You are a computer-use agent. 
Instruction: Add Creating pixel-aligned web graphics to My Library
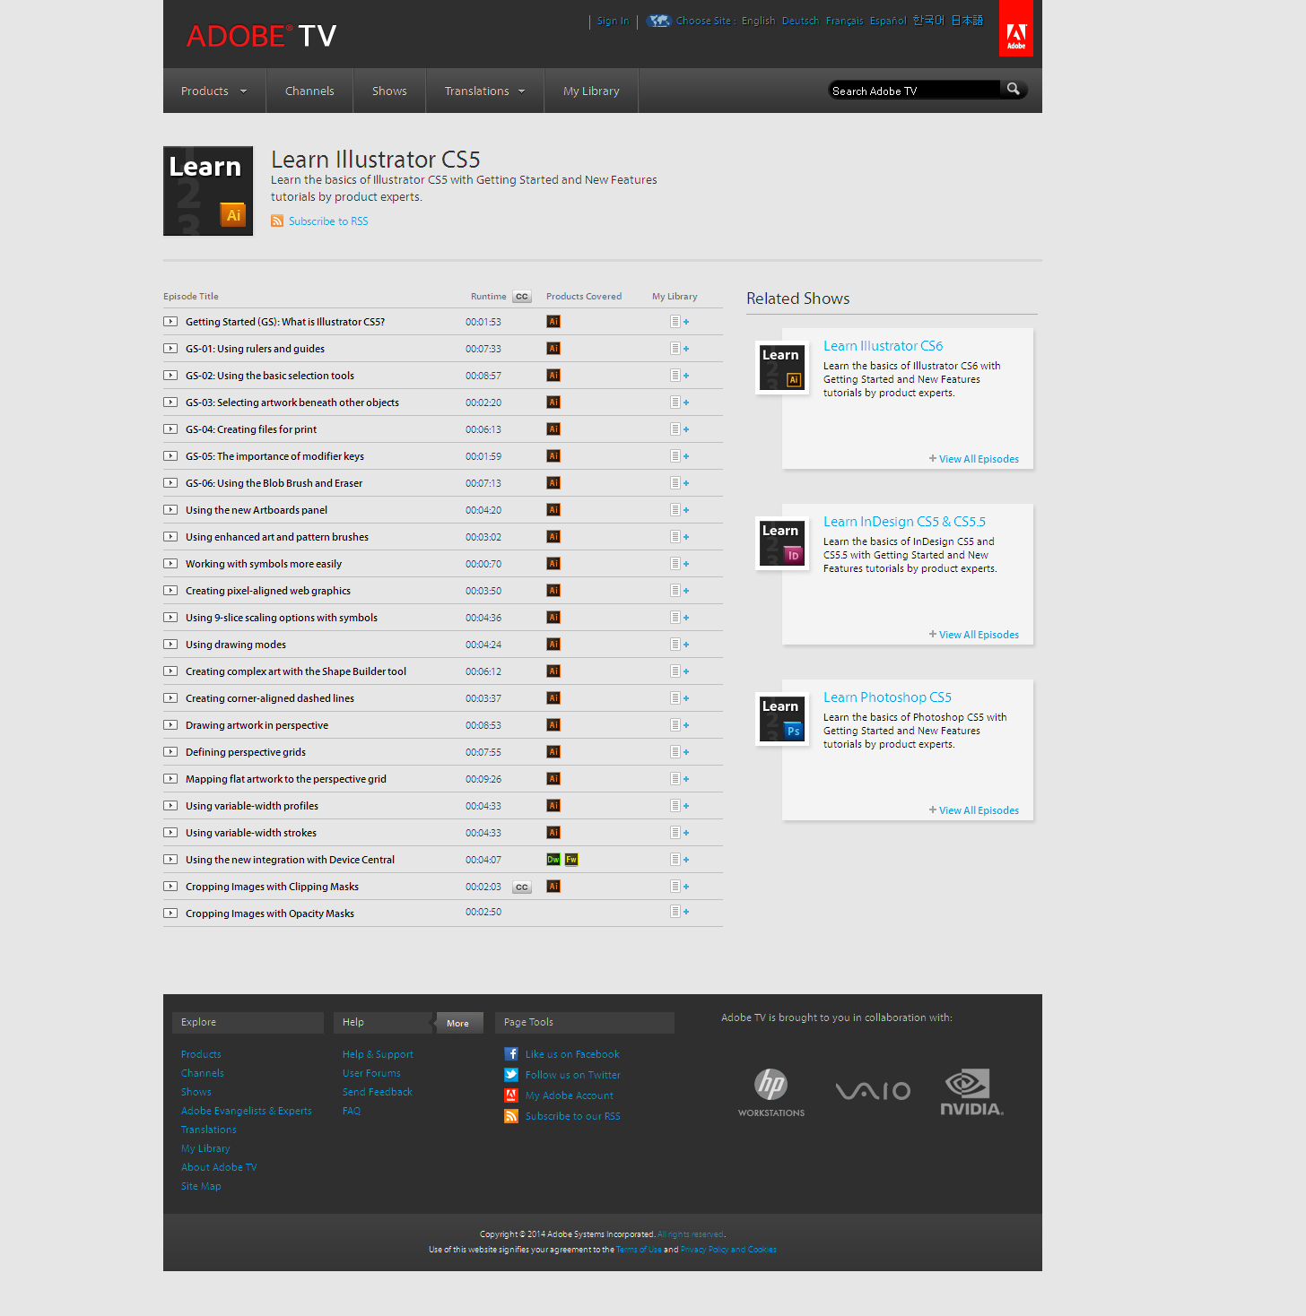tap(680, 591)
